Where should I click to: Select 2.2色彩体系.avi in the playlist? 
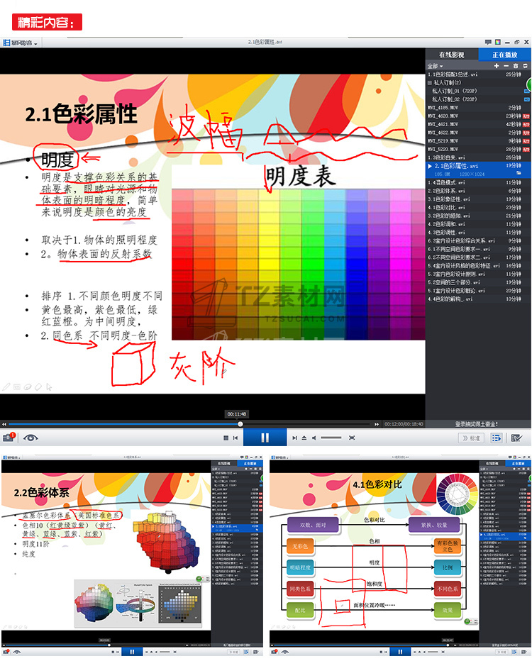(x=478, y=191)
